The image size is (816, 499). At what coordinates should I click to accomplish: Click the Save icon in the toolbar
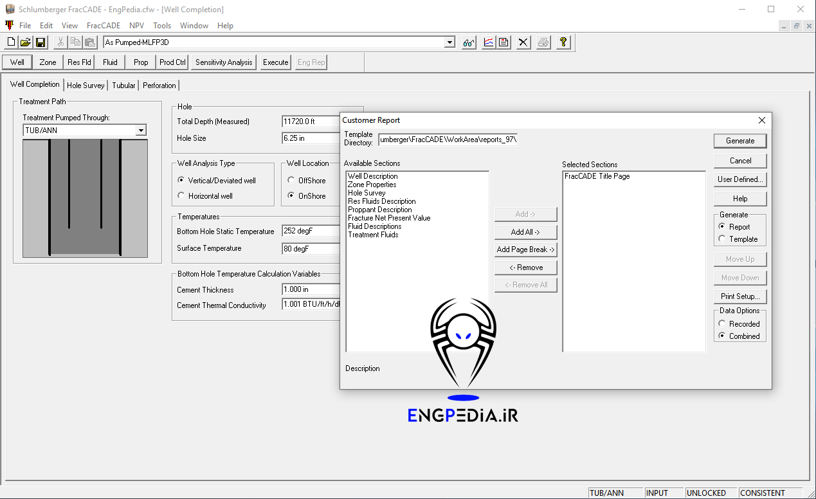pos(41,42)
